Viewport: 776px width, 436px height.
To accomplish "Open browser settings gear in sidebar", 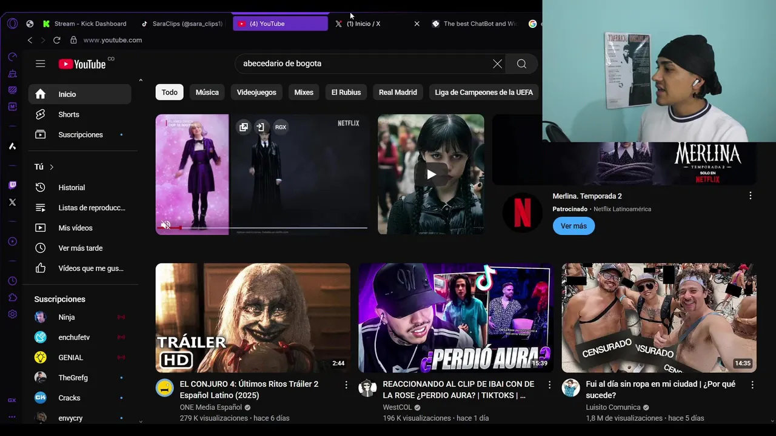I will (12, 314).
